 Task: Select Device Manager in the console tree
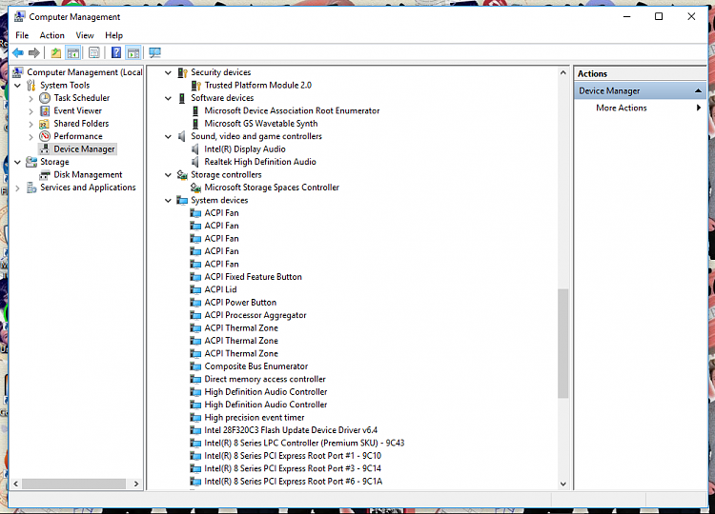tap(84, 149)
